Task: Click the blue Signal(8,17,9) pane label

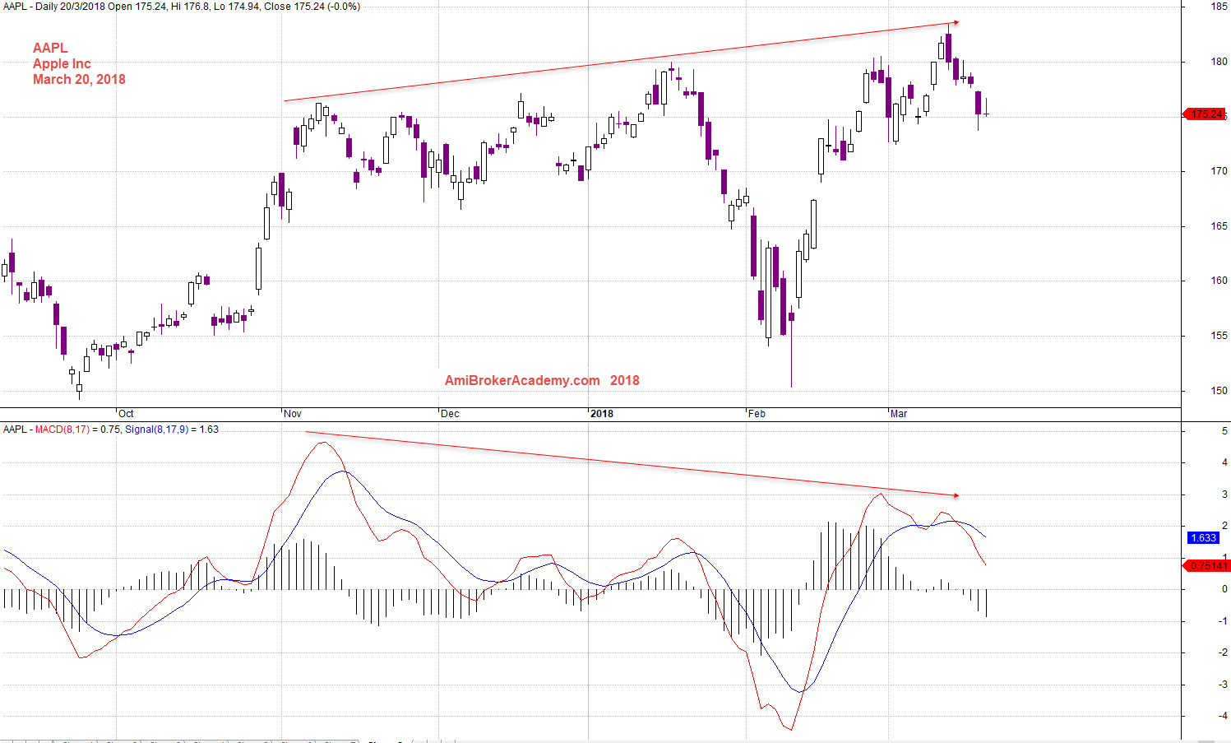Action: click(156, 430)
